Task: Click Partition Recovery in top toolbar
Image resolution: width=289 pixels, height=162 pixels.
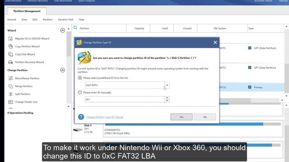Action: 37,1
